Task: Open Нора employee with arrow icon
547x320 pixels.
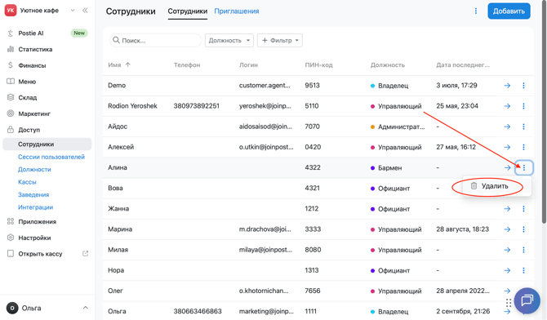Action: click(x=507, y=270)
